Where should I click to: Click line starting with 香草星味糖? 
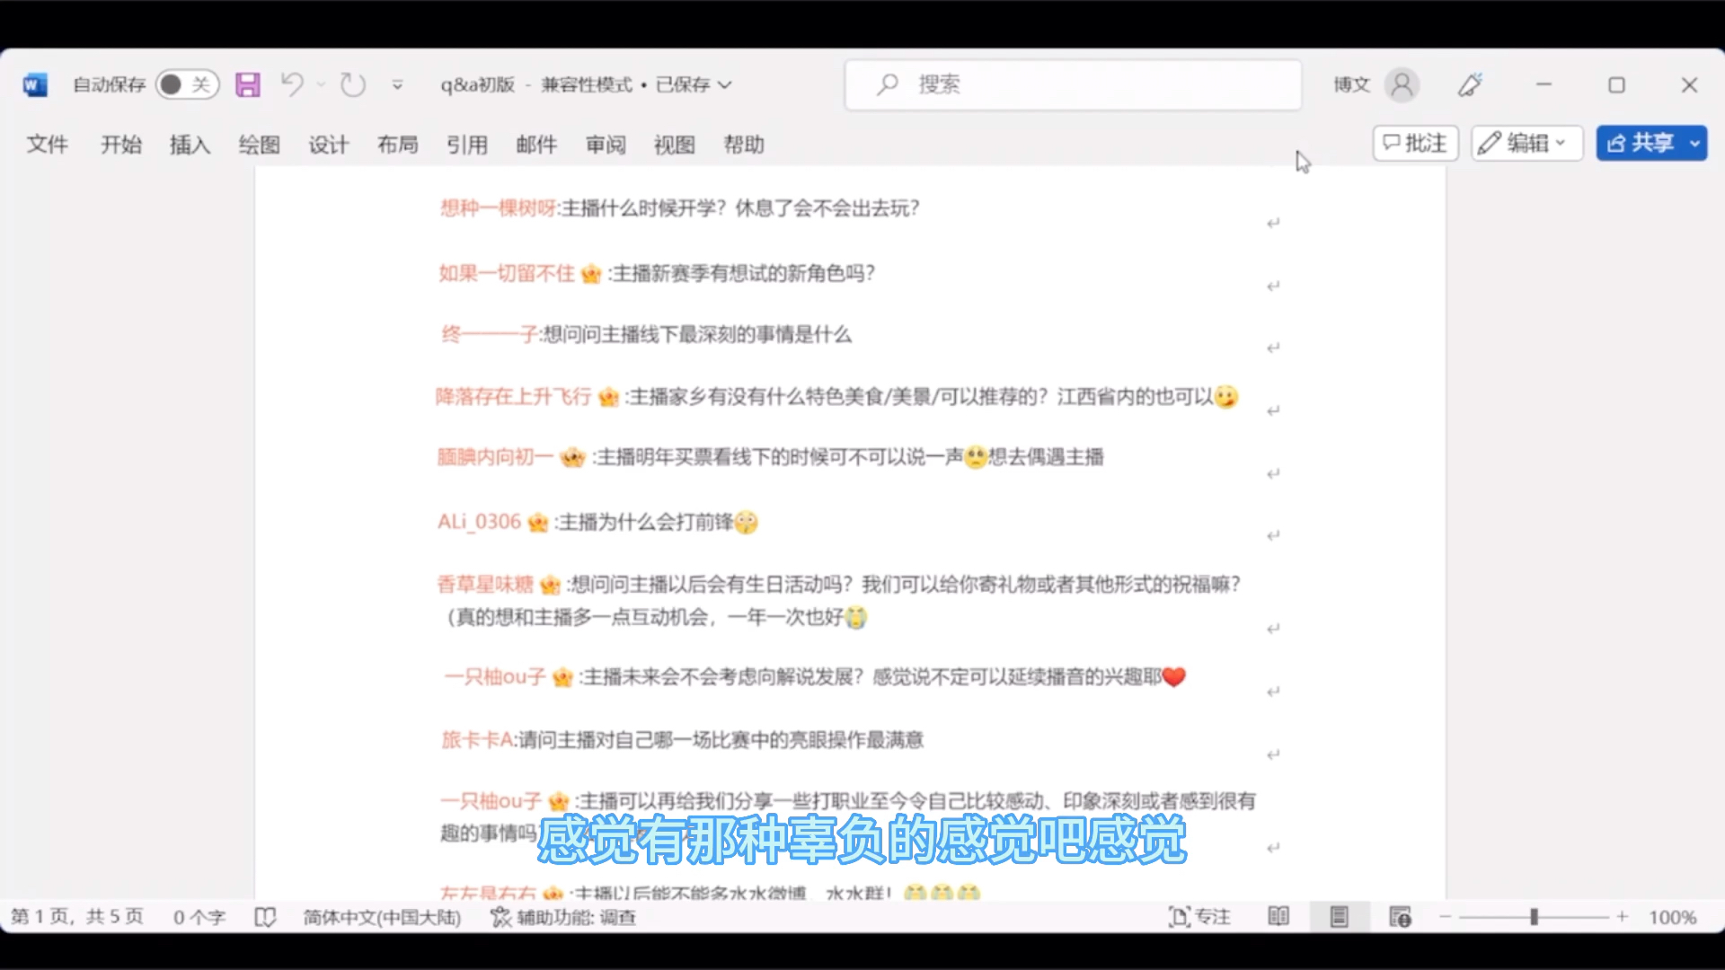point(840,600)
